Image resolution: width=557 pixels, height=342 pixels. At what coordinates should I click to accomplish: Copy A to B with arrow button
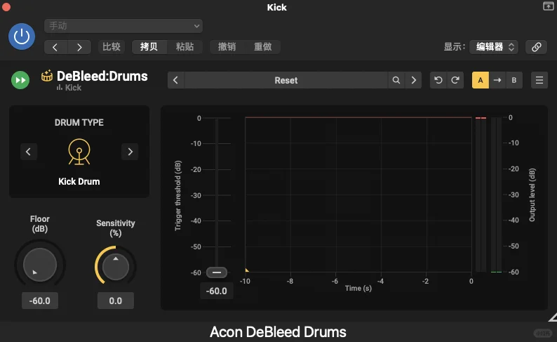tap(497, 80)
